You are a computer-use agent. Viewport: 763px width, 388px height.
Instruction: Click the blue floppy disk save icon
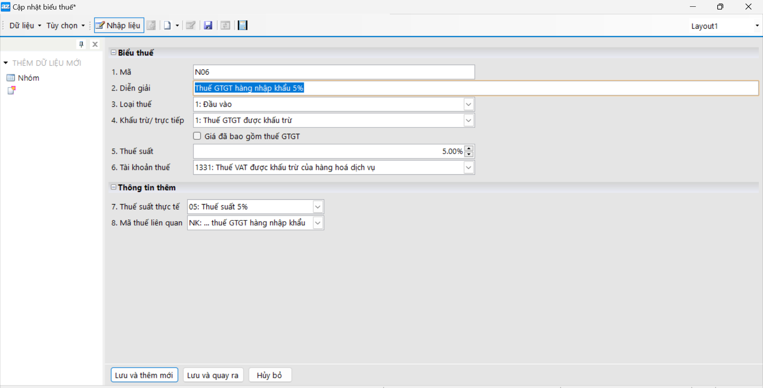pyautogui.click(x=208, y=25)
